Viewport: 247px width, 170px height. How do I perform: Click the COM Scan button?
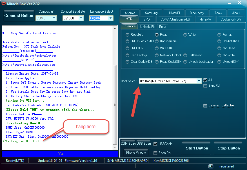[x=128, y=143]
